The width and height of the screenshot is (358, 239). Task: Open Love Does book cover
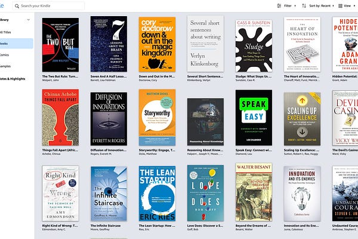[205, 193]
